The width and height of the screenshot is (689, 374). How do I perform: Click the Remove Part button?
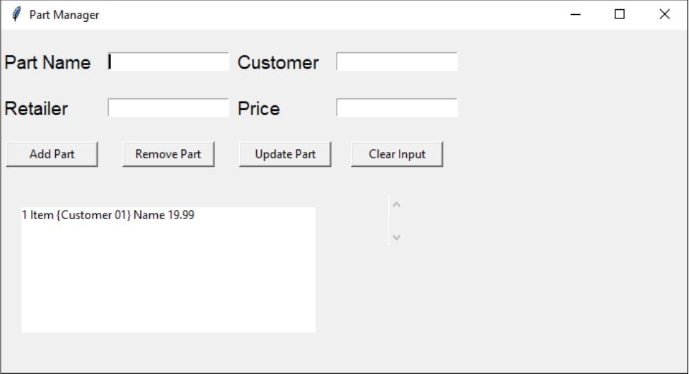point(168,154)
